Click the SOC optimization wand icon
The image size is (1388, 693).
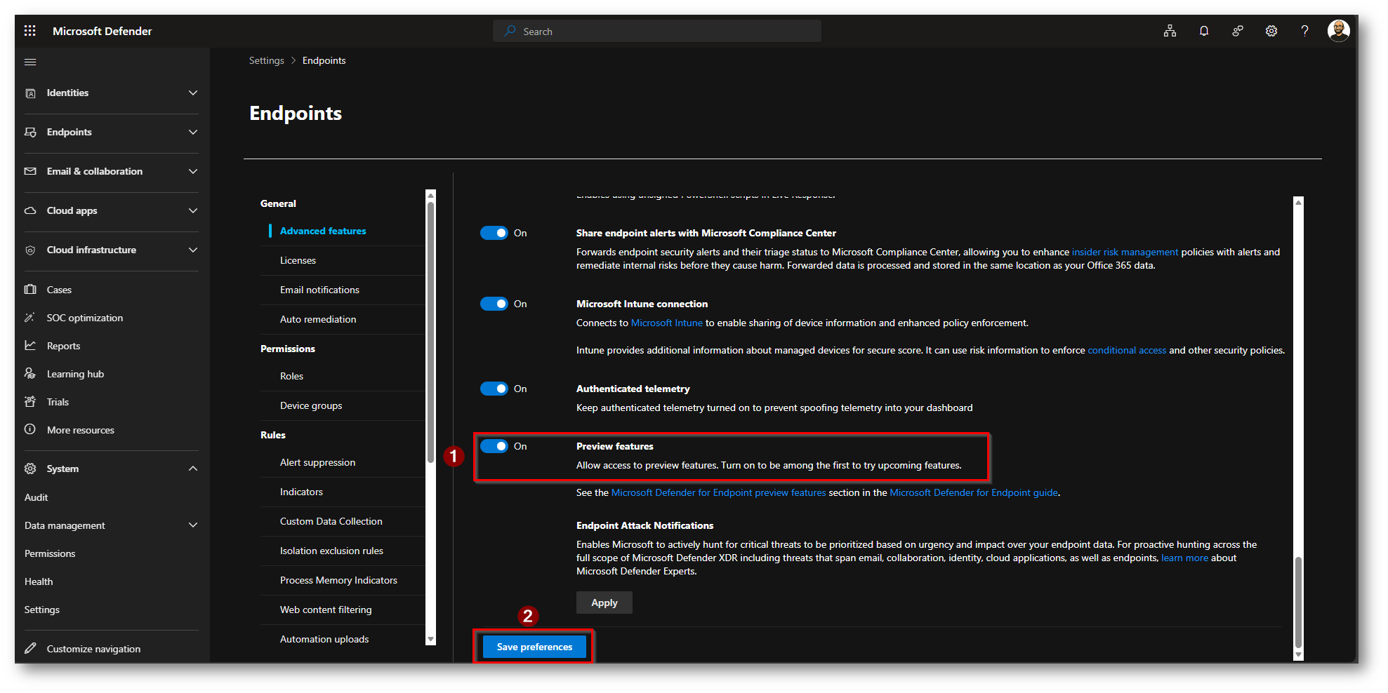click(30, 318)
